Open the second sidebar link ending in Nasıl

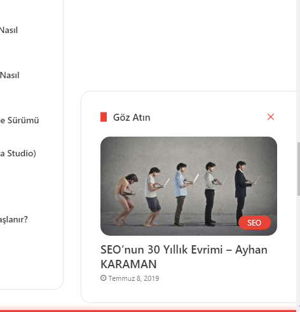[x=10, y=76]
